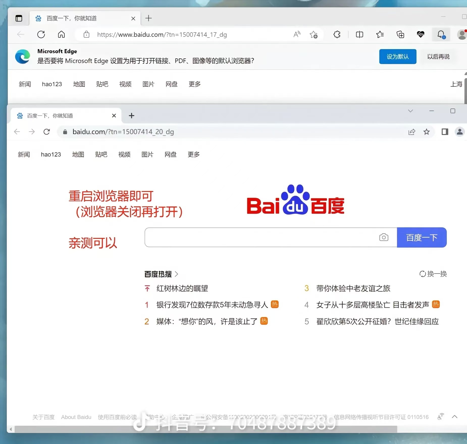Toggle Edge vertical tabs button
Image resolution: width=467 pixels, height=444 pixels.
[19, 18]
